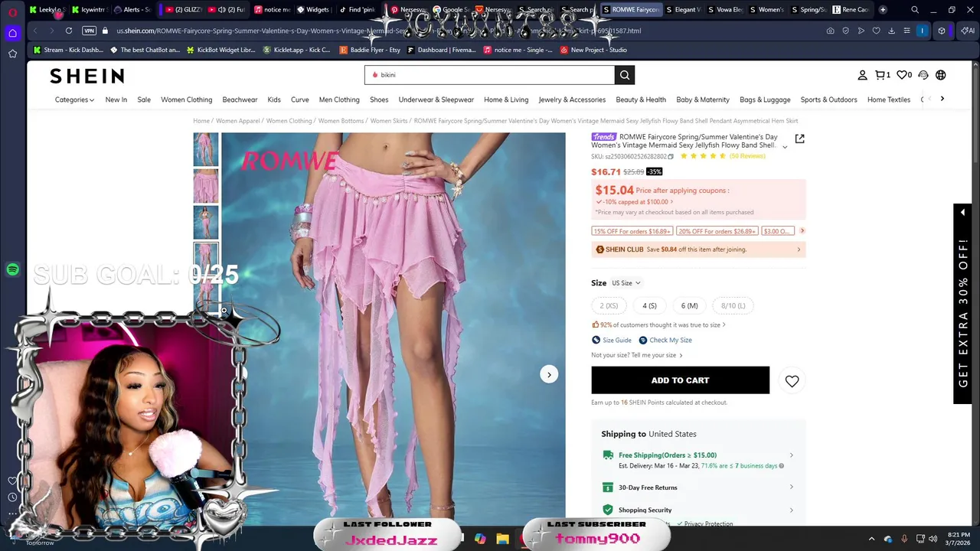Expand full product title chevron
Screen dimensions: 980x551
tap(785, 146)
